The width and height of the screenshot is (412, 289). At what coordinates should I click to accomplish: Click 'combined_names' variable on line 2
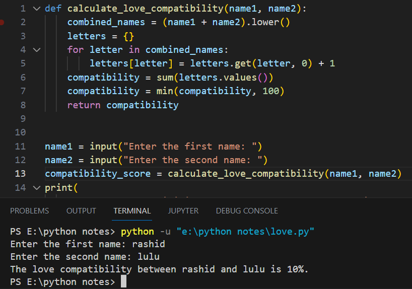point(106,22)
